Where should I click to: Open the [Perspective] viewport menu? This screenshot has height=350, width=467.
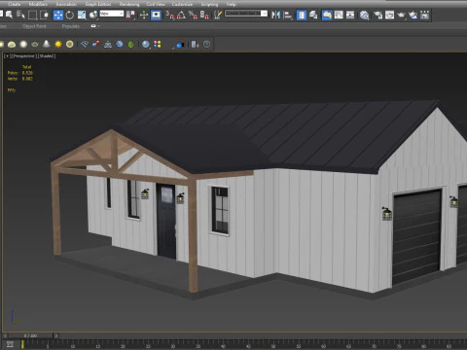point(23,56)
